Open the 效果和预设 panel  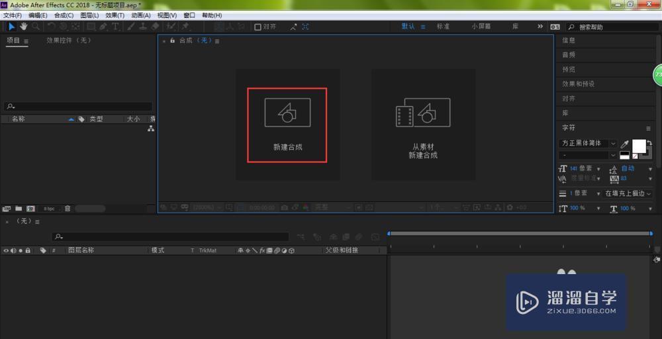click(x=578, y=84)
